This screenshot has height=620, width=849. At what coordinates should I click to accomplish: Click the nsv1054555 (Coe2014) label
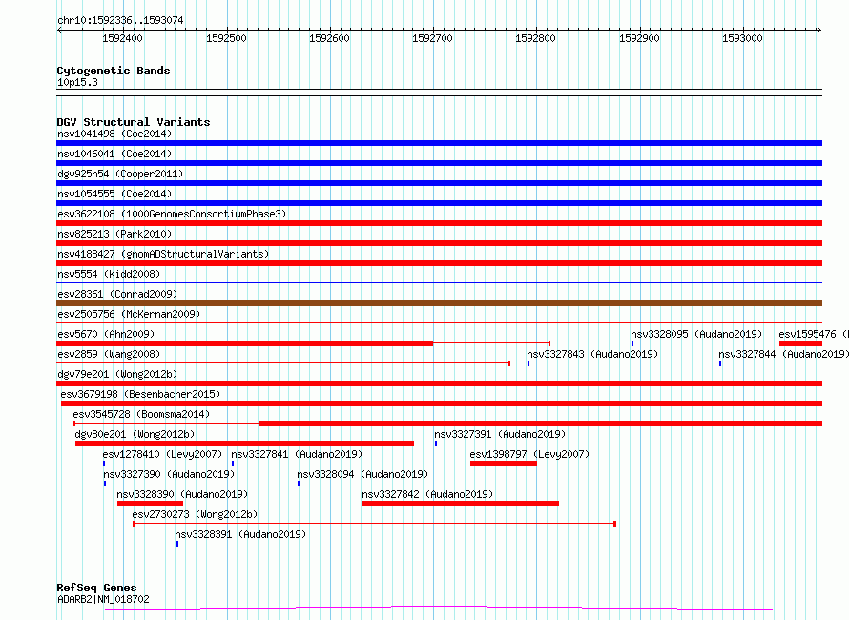coord(114,194)
